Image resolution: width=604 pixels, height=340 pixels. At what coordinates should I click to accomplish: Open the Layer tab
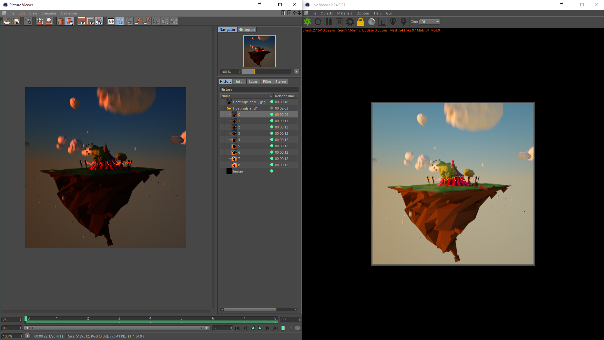[x=253, y=82]
